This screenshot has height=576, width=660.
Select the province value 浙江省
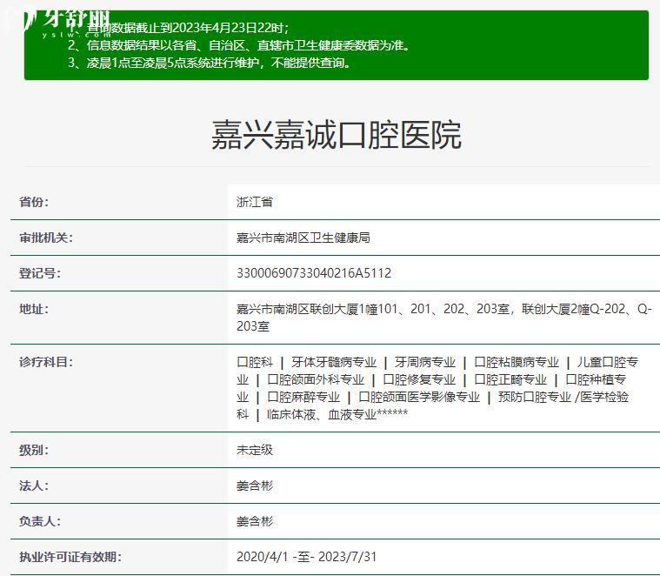(x=255, y=202)
